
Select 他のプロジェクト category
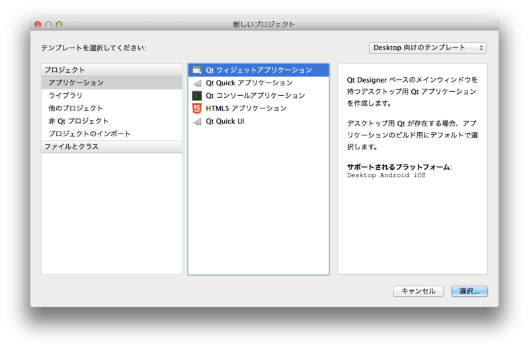pos(112,108)
